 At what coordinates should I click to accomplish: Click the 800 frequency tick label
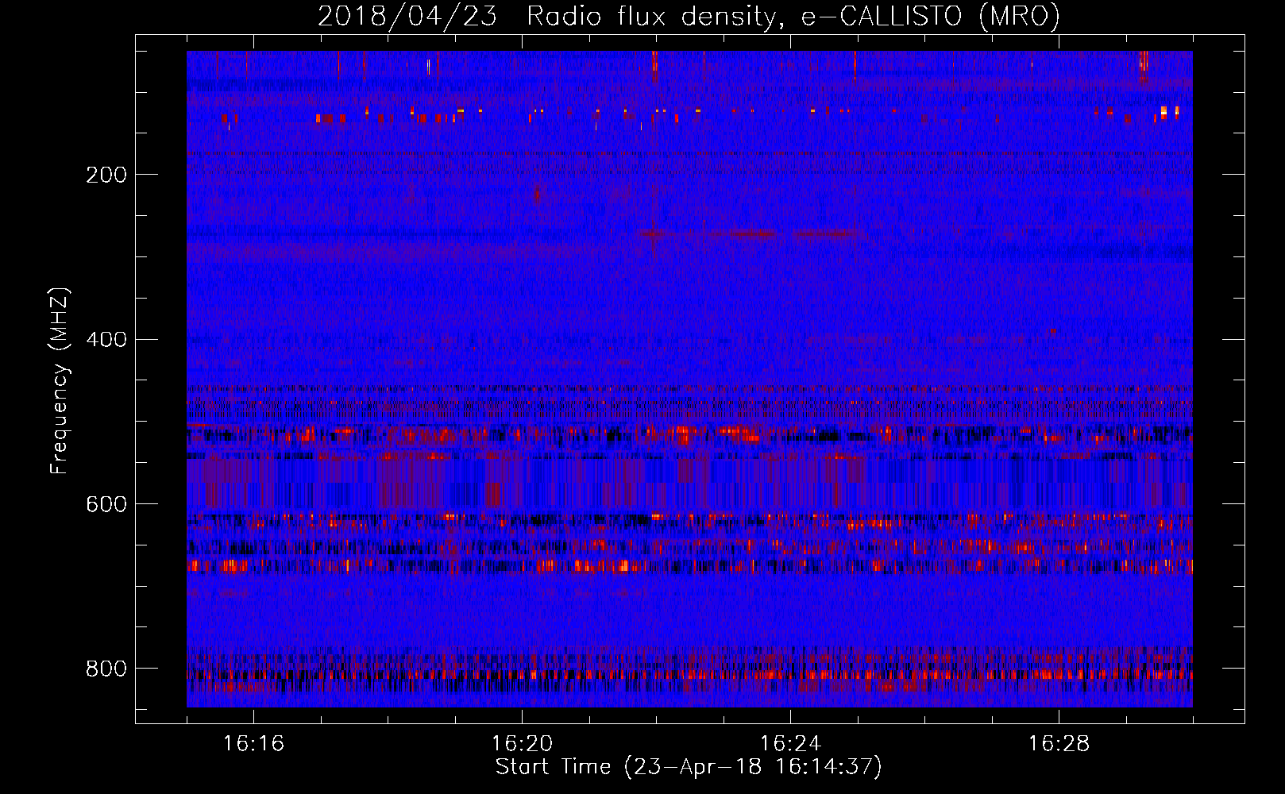106,669
